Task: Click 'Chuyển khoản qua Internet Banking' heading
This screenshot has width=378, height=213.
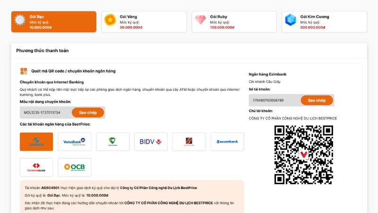Action: [x=52, y=82]
